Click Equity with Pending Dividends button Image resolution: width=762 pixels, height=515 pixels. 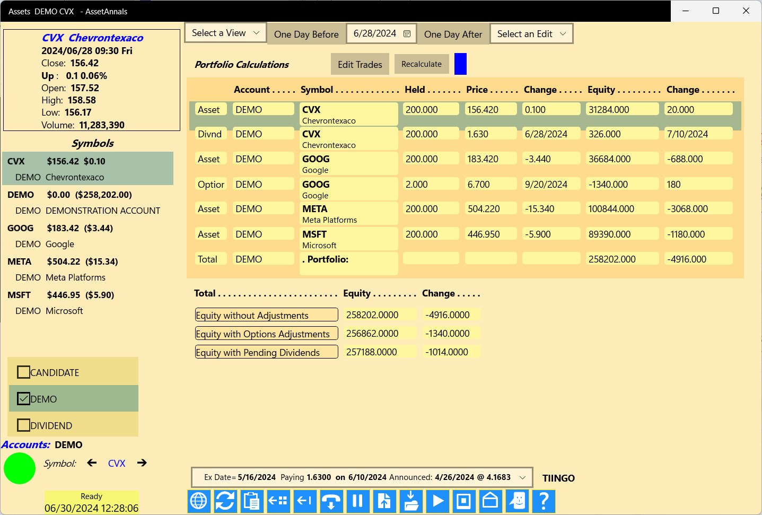[267, 352]
